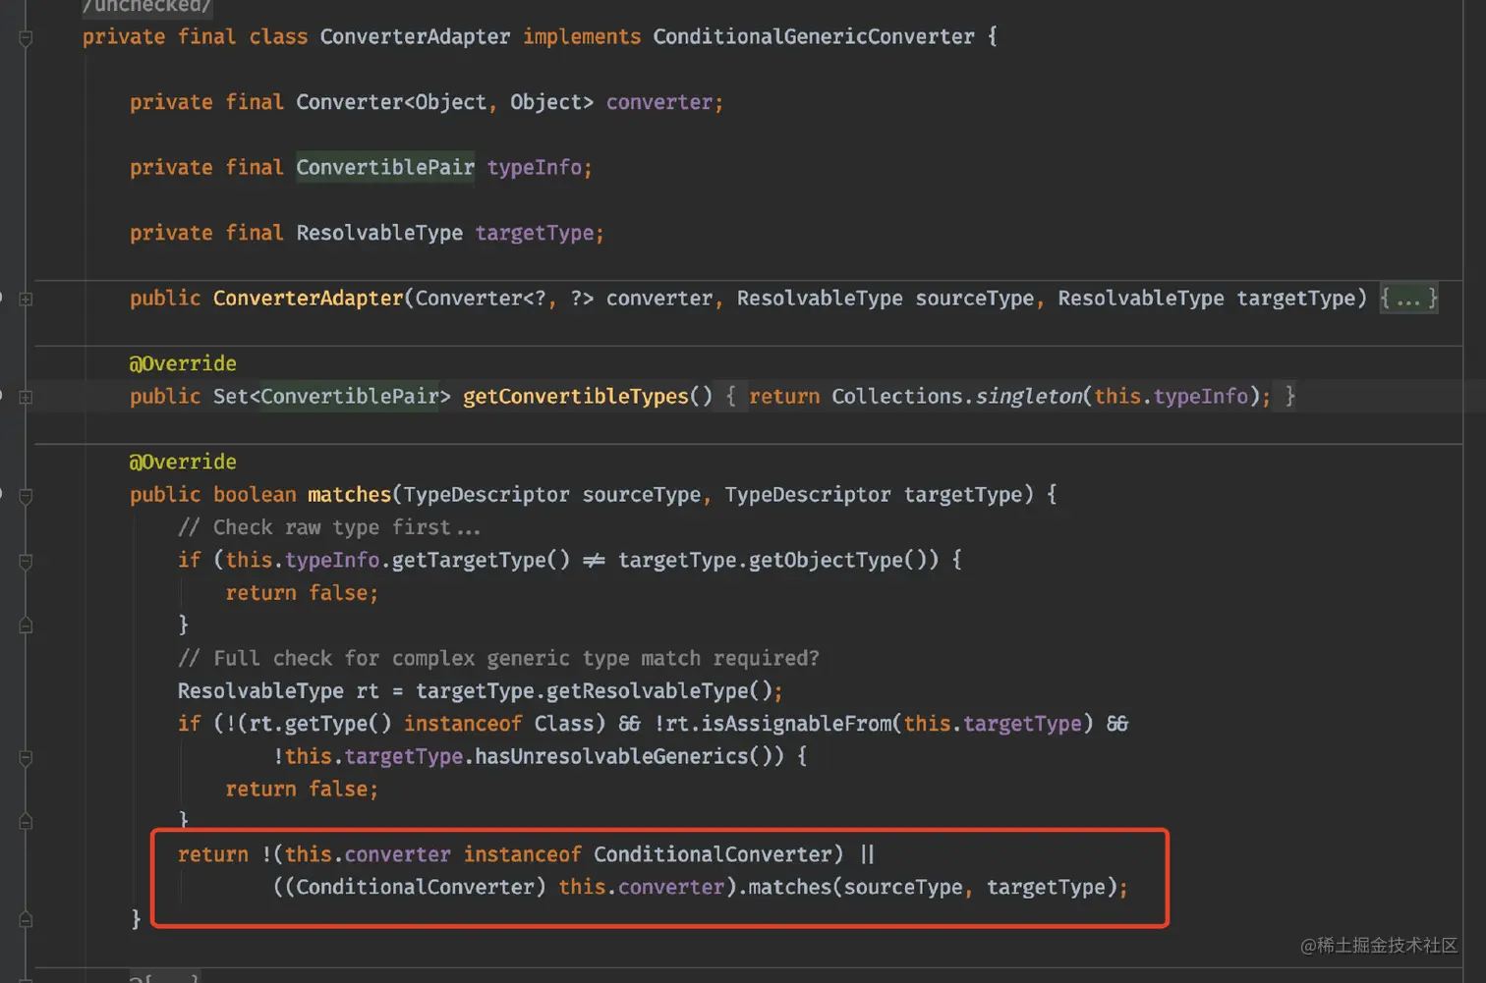Click ConditionalConverter after the instanceof keyword in return statement

(713, 855)
